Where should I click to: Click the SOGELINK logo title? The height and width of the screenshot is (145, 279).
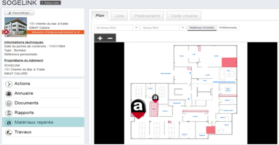coord(19,3)
